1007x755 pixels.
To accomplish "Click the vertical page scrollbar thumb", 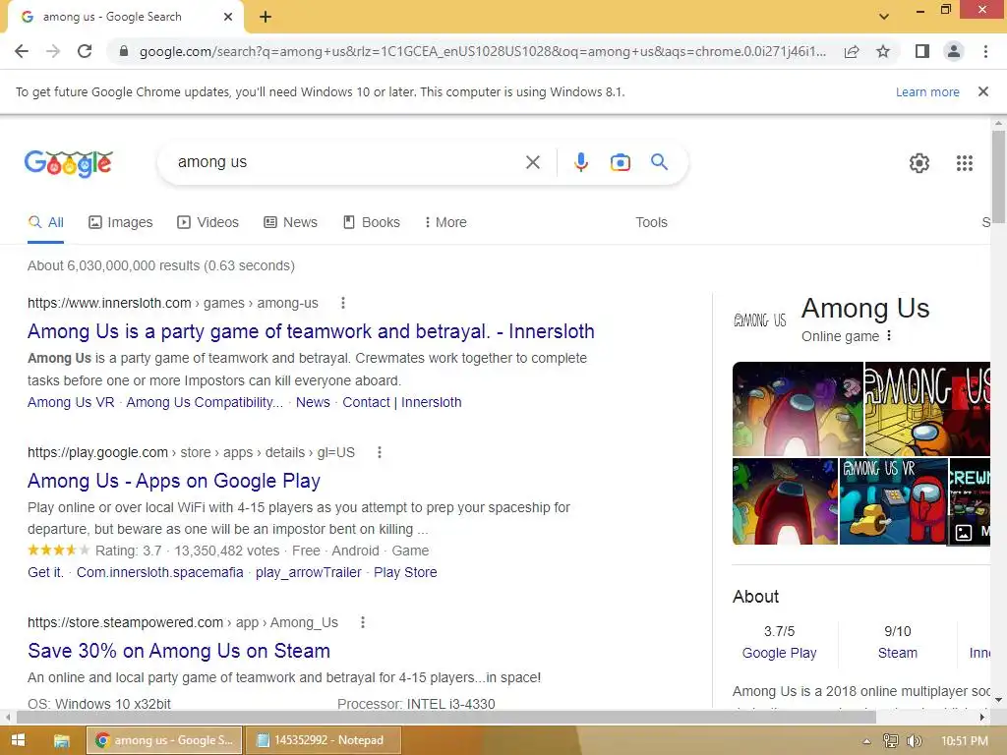I will tap(998, 177).
